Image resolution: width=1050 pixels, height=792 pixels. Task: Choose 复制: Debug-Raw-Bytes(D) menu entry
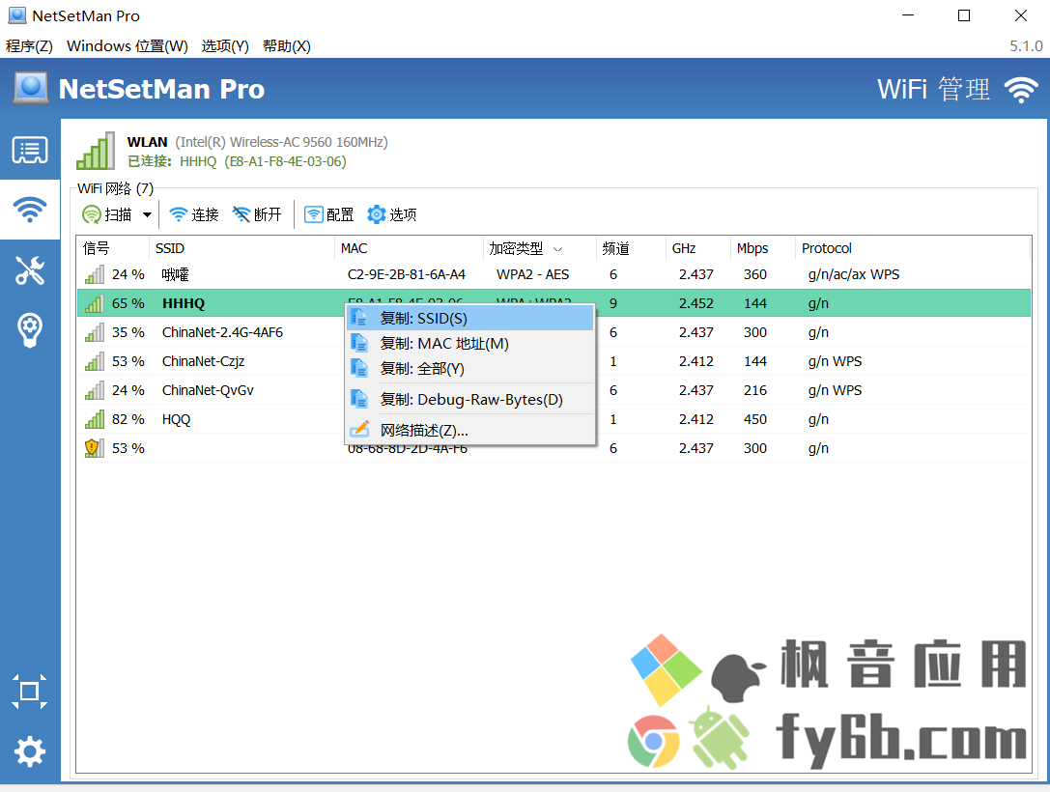tap(470, 400)
